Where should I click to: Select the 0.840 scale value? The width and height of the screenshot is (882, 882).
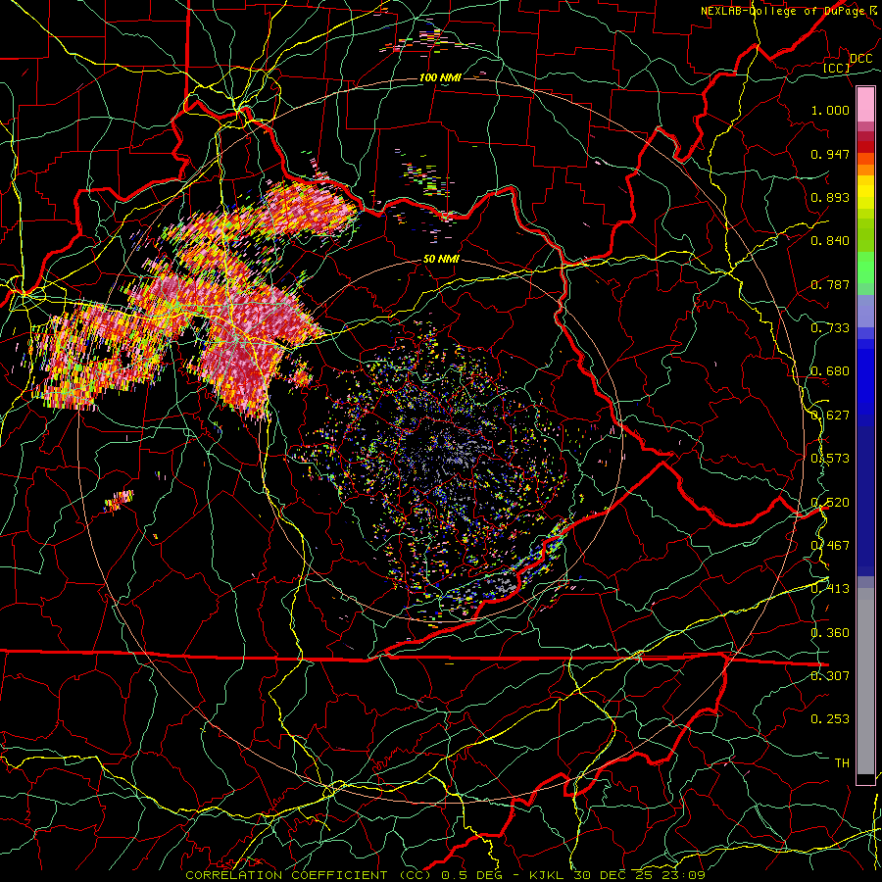pos(830,241)
